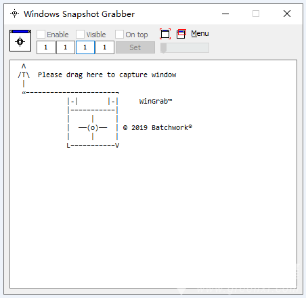Close the Windows Snapshot Grabber window

point(287,14)
